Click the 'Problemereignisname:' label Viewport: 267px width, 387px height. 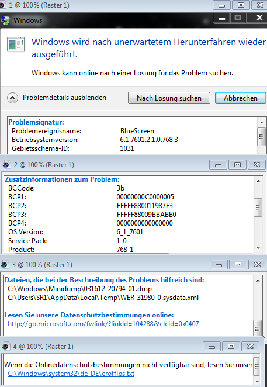coord(46,131)
